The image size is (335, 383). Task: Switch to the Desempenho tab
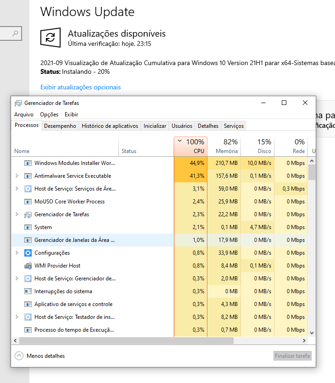point(60,126)
